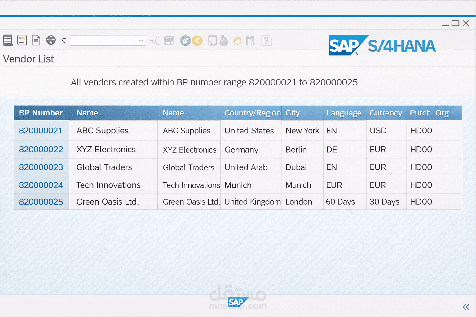Screen dimensions: 476x317
Task: Click the back chevron beside command field
Action: click(64, 40)
